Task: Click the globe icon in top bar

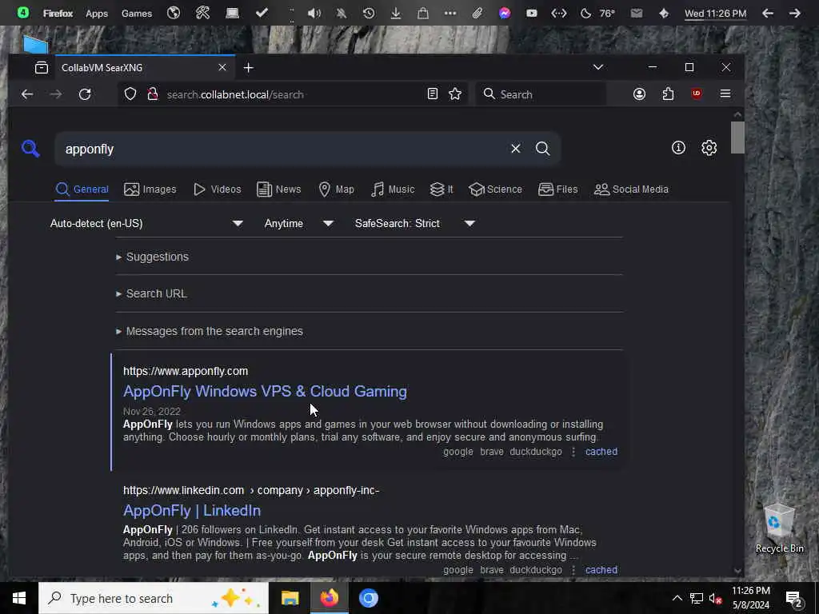Action: click(174, 13)
